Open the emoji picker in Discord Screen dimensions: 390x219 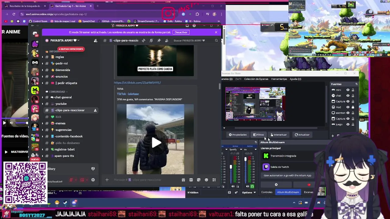(207, 180)
